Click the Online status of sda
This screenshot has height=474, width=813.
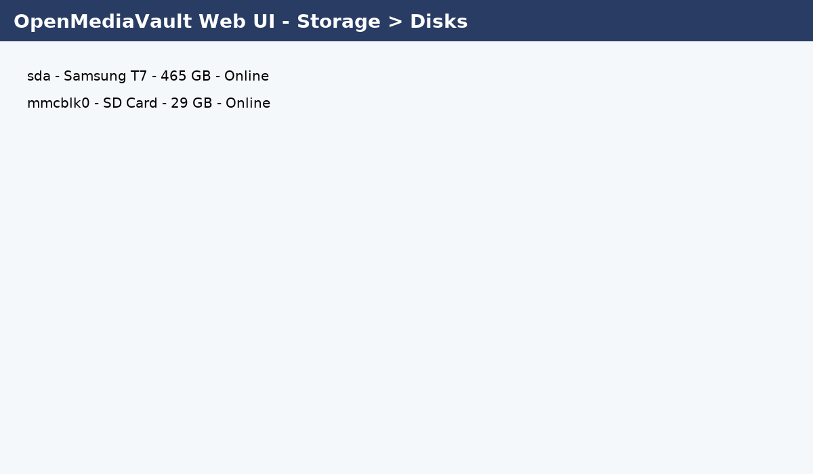click(247, 77)
